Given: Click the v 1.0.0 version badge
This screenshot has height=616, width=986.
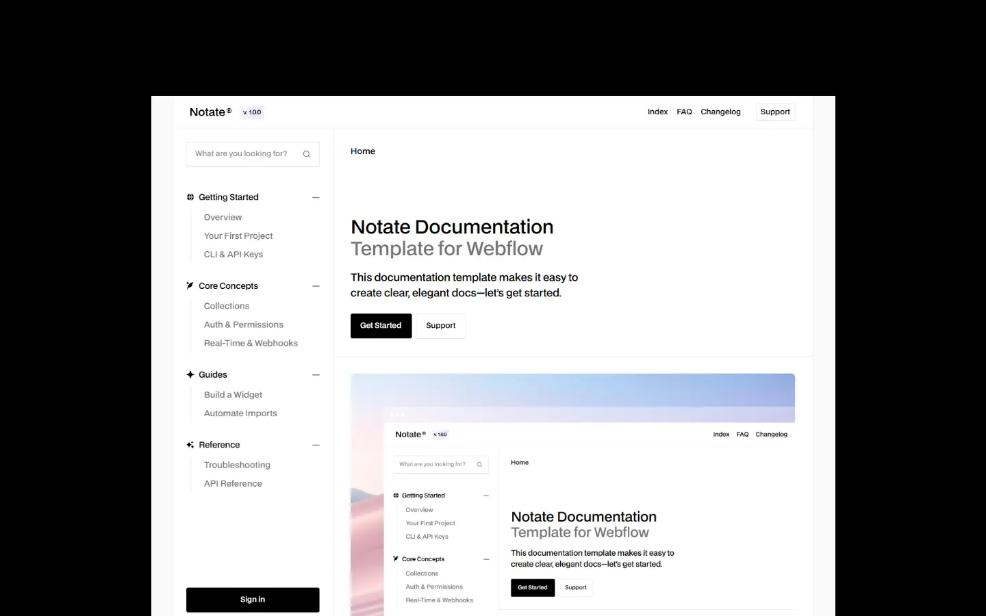Looking at the screenshot, I should point(252,112).
